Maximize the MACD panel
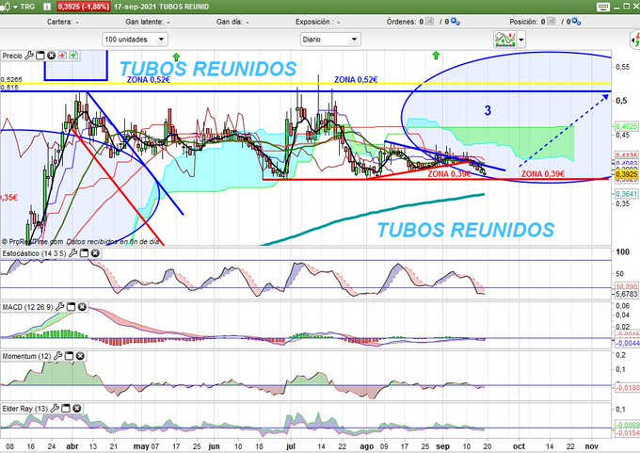This screenshot has width=640, height=453. [71, 307]
